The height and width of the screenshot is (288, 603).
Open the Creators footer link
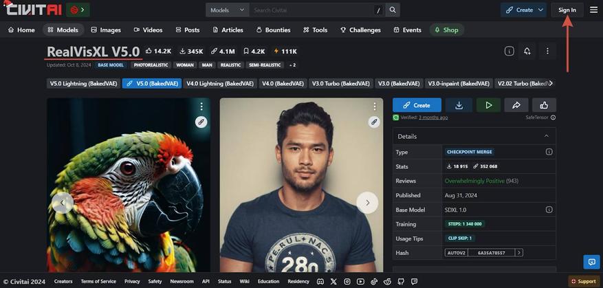(x=63, y=281)
